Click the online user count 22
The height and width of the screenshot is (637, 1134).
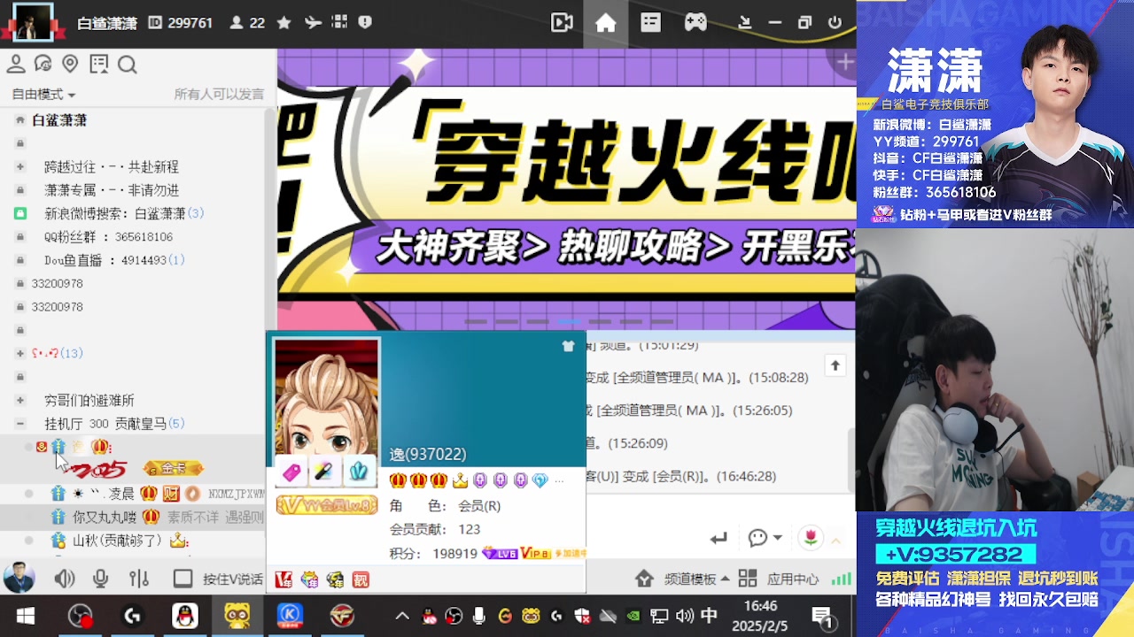[248, 23]
